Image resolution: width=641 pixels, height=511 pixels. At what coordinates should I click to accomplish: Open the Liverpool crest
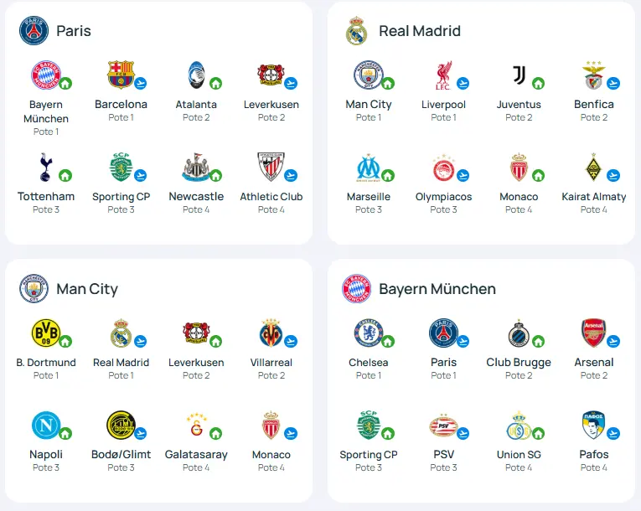443,75
